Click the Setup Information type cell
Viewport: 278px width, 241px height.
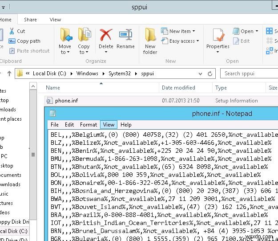tap(237, 101)
